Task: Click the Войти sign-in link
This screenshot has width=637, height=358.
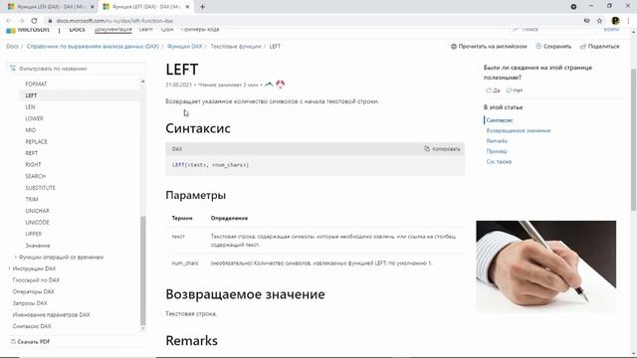Action: point(611,30)
